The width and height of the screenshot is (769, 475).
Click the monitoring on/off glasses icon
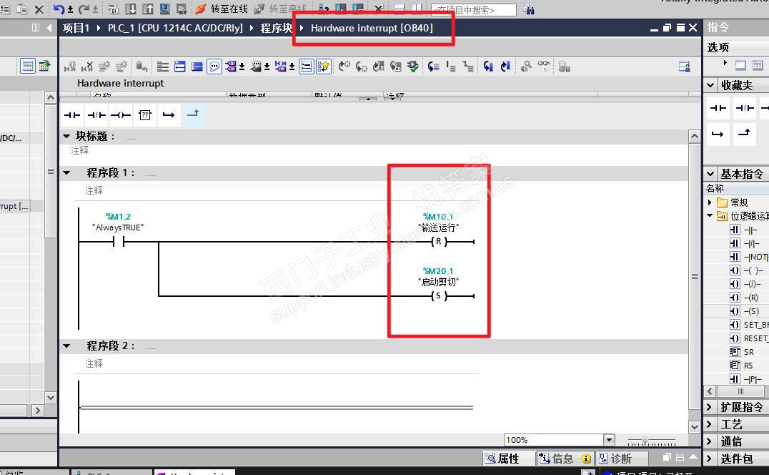[x=544, y=66]
